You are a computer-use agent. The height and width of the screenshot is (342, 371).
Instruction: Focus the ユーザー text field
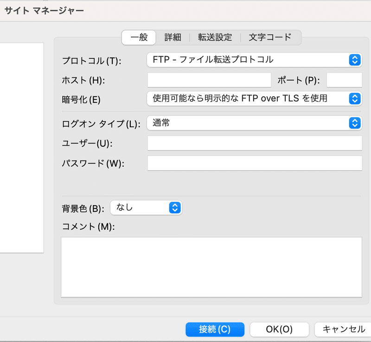pos(254,143)
